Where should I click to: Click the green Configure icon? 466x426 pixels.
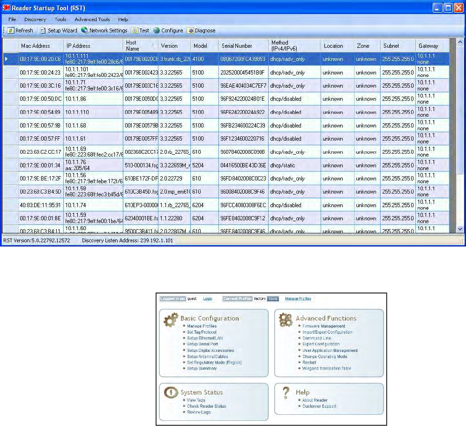[x=157, y=30]
